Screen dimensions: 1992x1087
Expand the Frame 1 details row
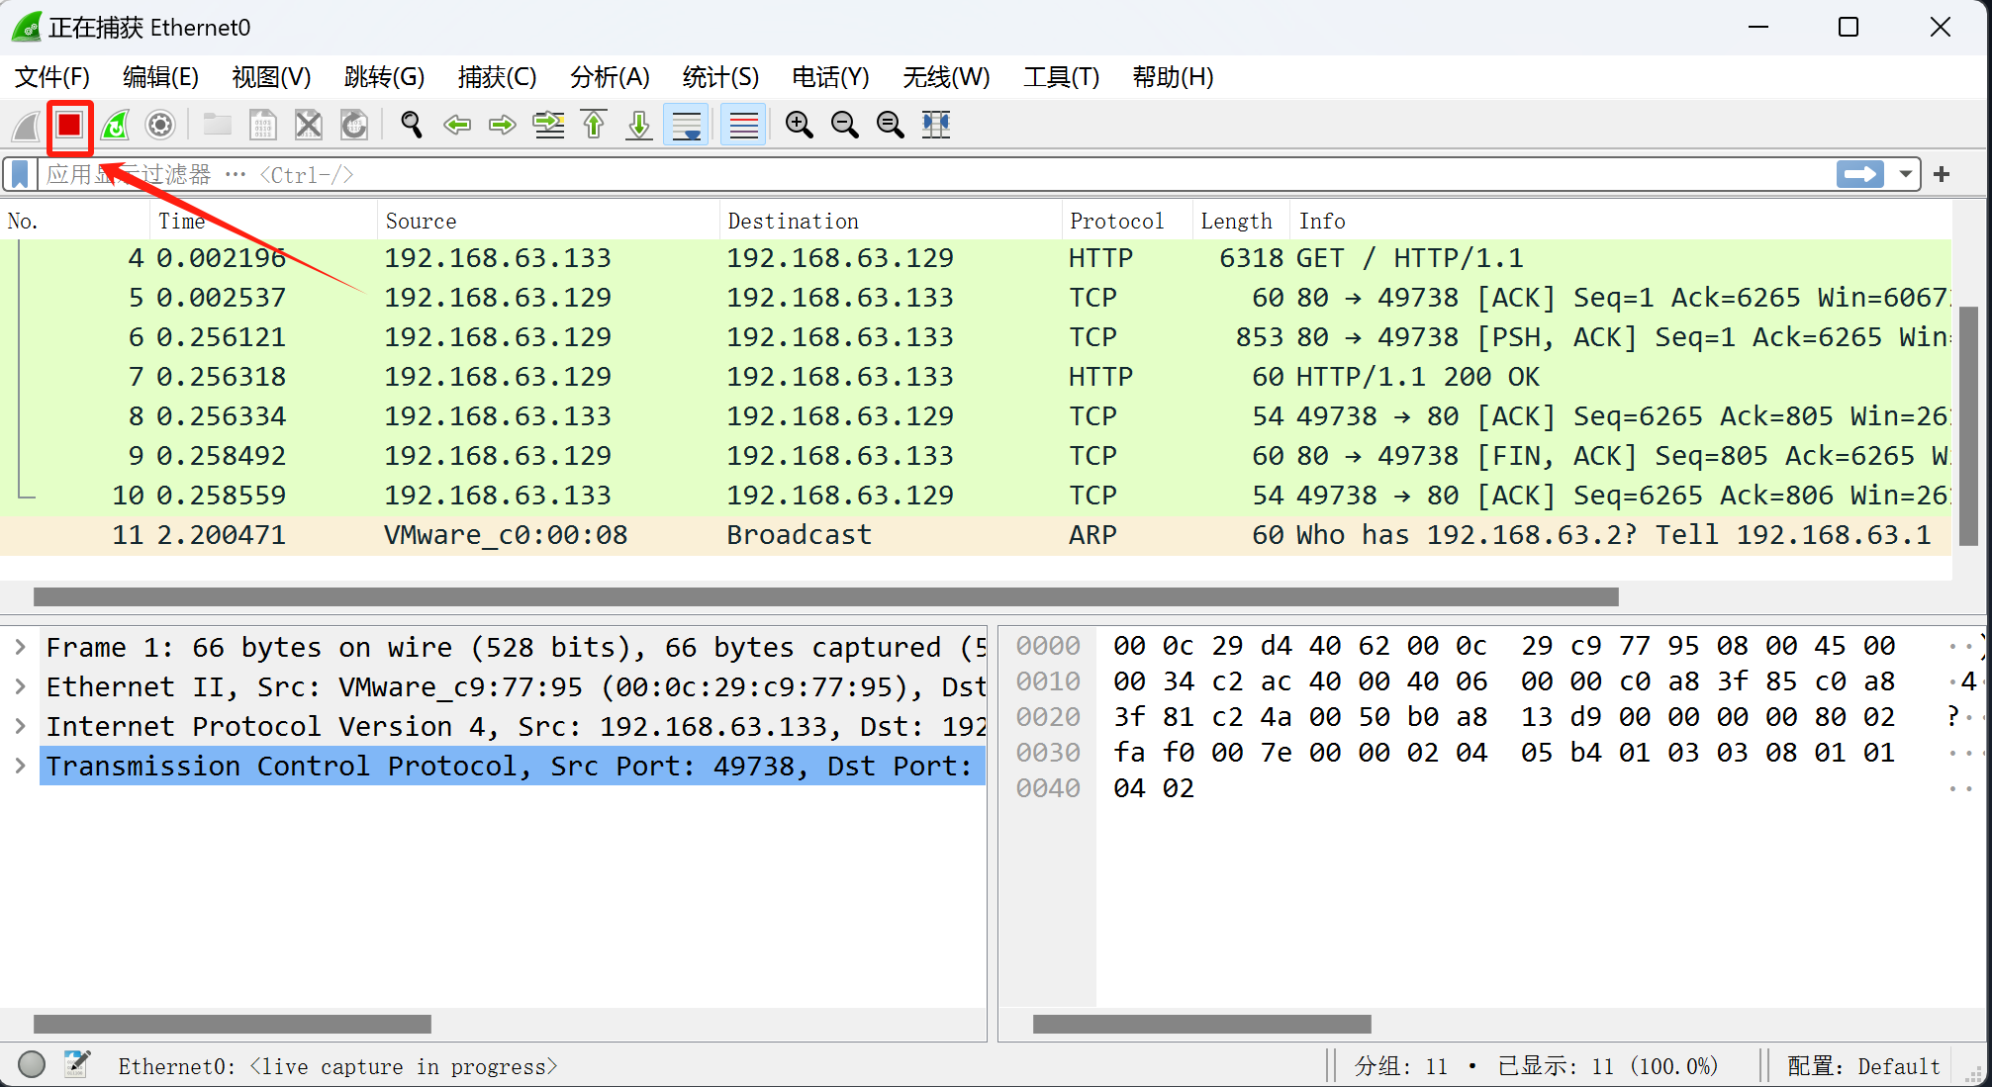pos(20,648)
